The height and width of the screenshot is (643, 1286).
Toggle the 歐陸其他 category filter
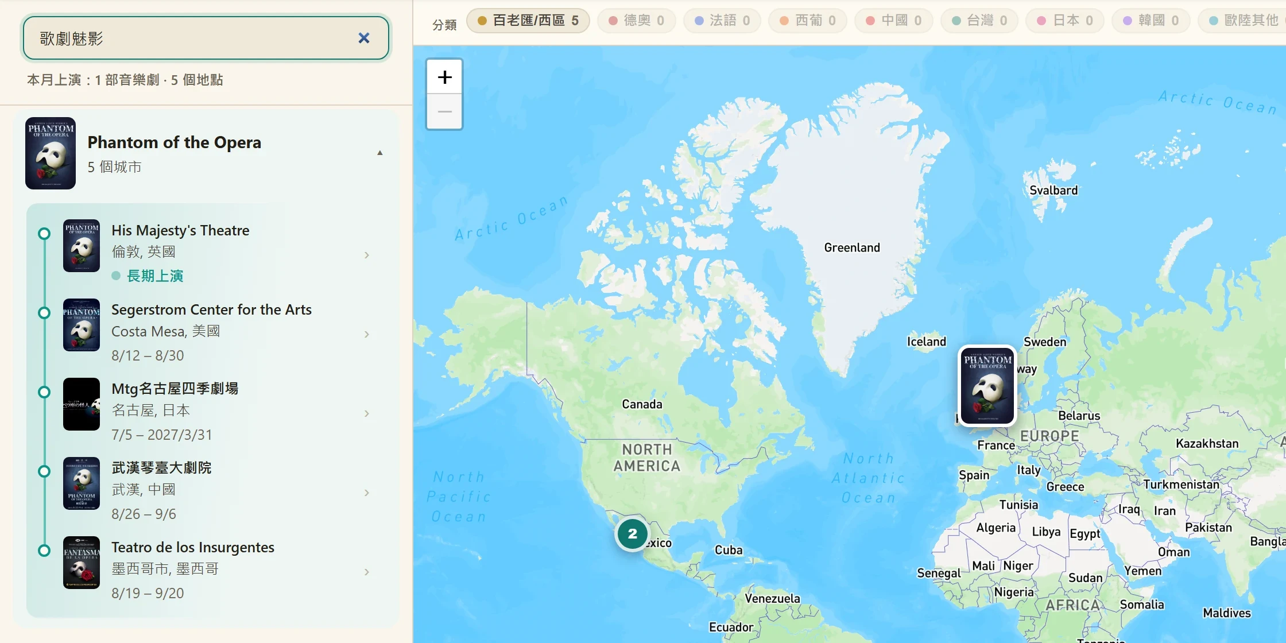click(x=1243, y=21)
